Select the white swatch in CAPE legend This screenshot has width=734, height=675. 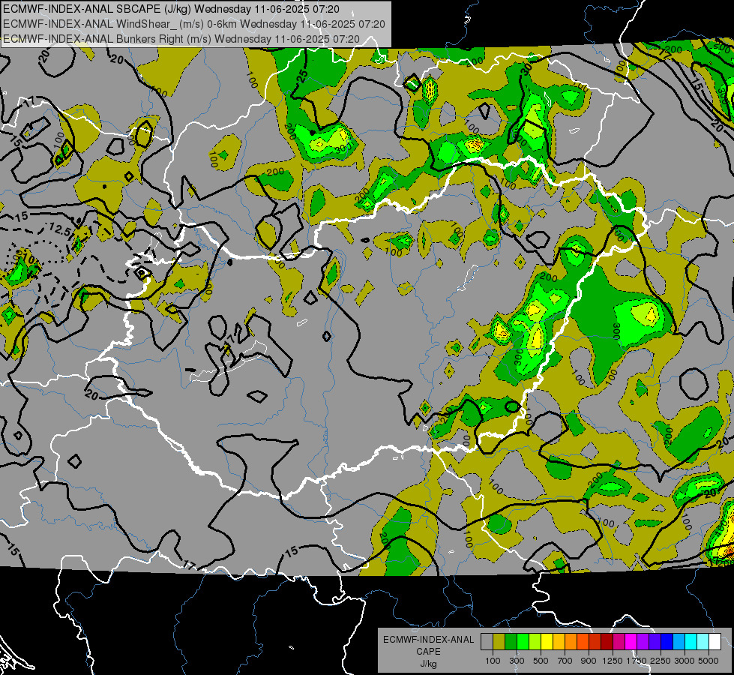715,641
